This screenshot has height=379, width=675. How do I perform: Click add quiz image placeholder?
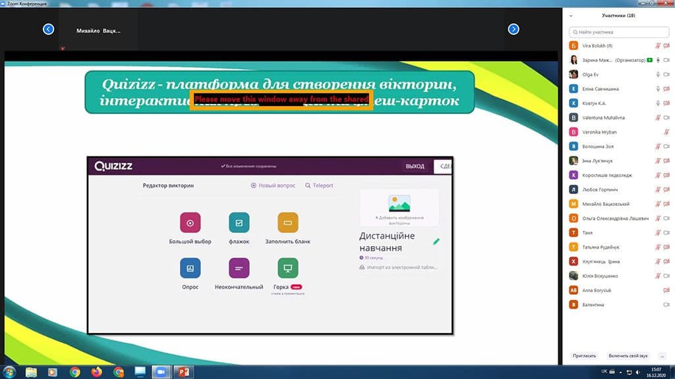[x=399, y=207]
